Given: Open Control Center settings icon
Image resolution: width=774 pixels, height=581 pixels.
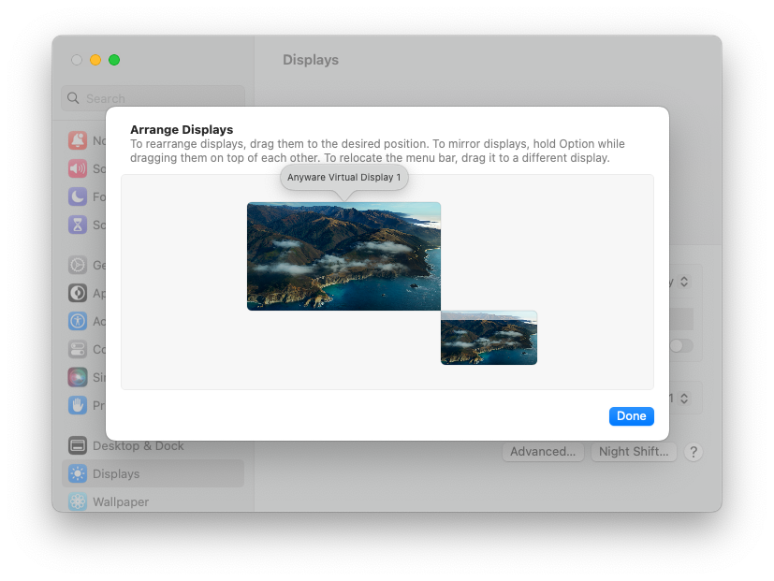Looking at the screenshot, I should 78,350.
